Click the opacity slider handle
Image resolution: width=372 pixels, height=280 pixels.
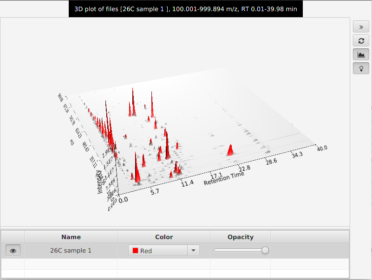265,250
